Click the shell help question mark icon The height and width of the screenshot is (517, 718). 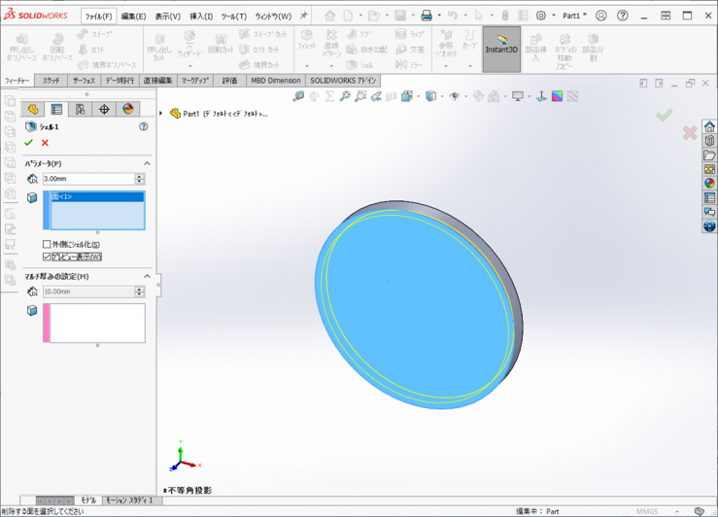tap(144, 126)
